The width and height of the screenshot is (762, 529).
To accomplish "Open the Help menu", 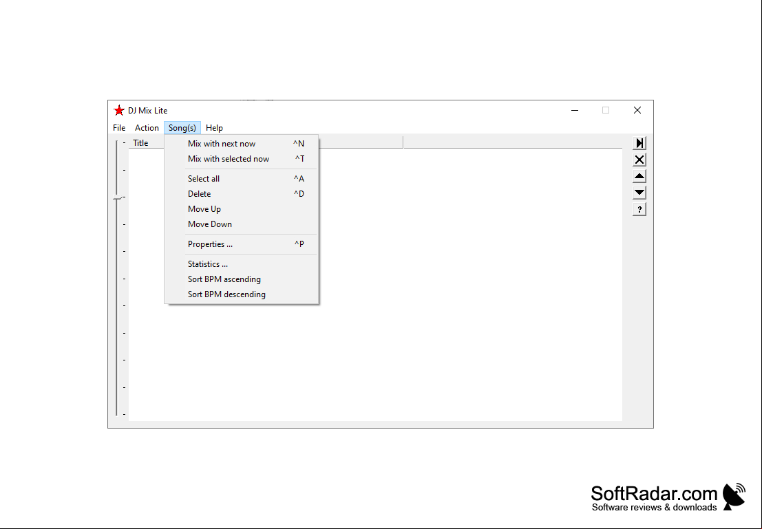I will [214, 128].
